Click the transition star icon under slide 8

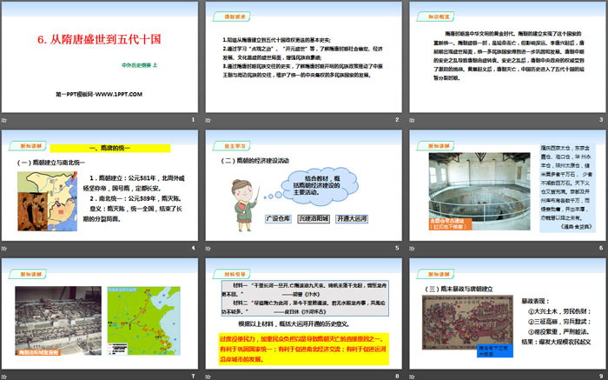208,377
